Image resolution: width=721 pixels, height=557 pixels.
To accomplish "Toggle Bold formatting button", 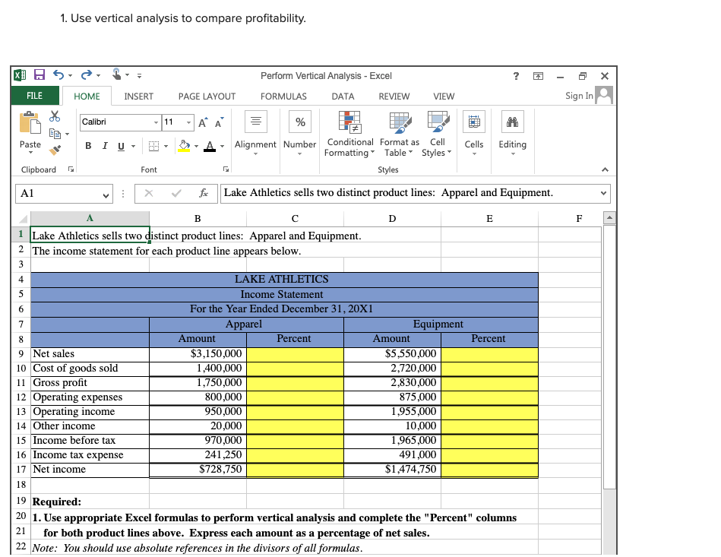I will click(88, 146).
